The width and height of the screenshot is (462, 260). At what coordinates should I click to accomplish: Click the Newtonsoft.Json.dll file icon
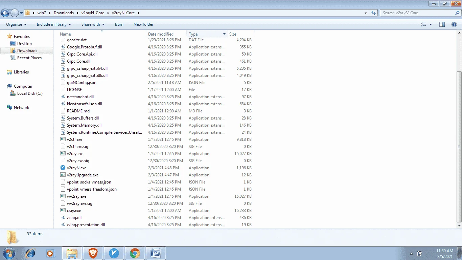63,104
